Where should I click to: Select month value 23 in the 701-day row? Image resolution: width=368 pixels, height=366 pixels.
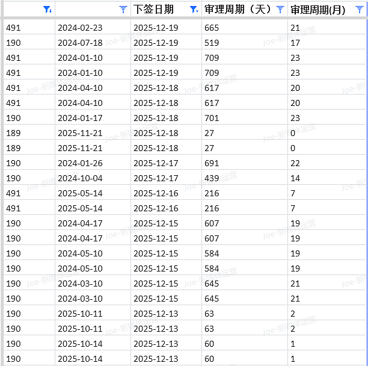point(327,118)
